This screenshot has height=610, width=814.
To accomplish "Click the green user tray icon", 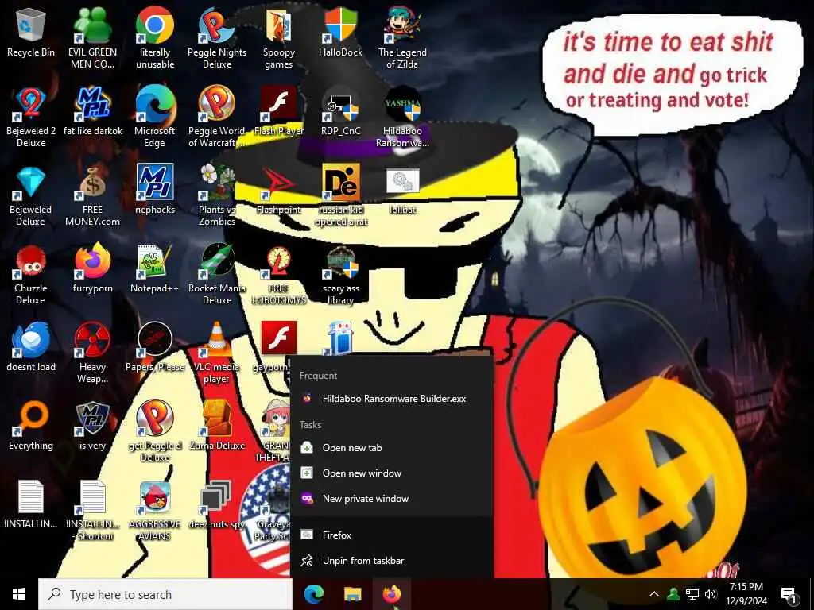I will pos(673,594).
